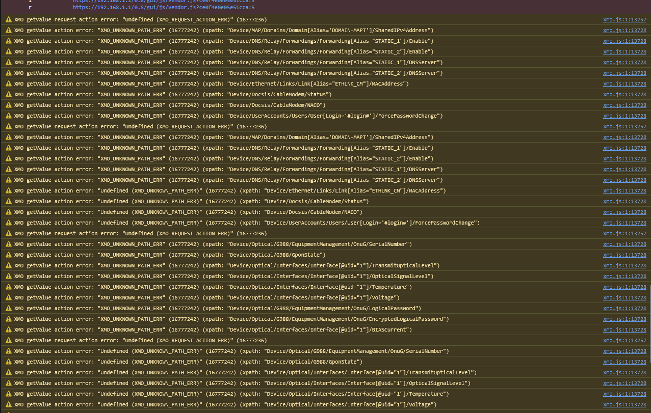Screen dimensions: 651x413
Task: Open vendor.js URL link in the 'r' row
Action: 164,8
